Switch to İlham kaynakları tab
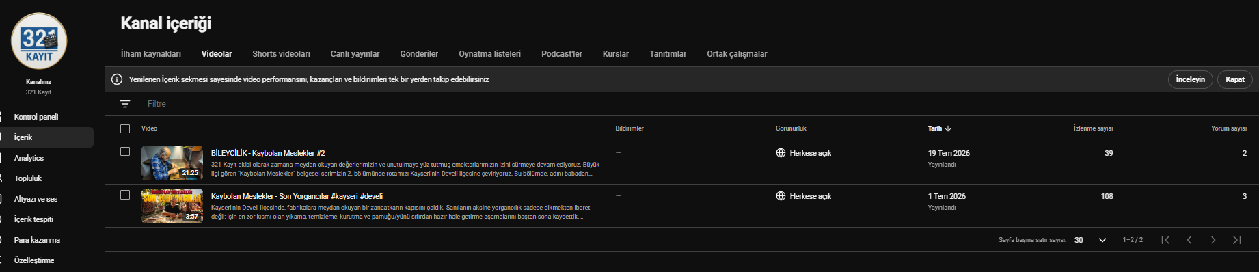The height and width of the screenshot is (272, 1259). (151, 54)
